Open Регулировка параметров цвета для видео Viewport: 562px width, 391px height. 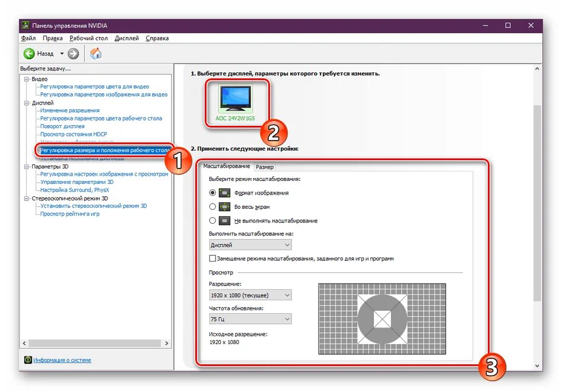click(x=94, y=87)
